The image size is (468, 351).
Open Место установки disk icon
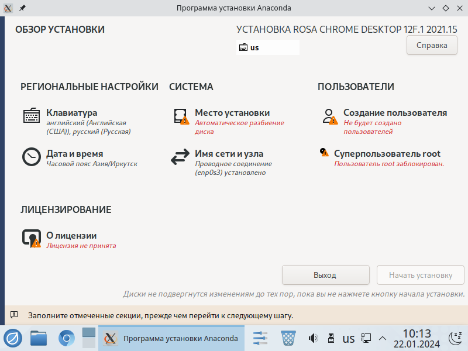pyautogui.click(x=180, y=116)
